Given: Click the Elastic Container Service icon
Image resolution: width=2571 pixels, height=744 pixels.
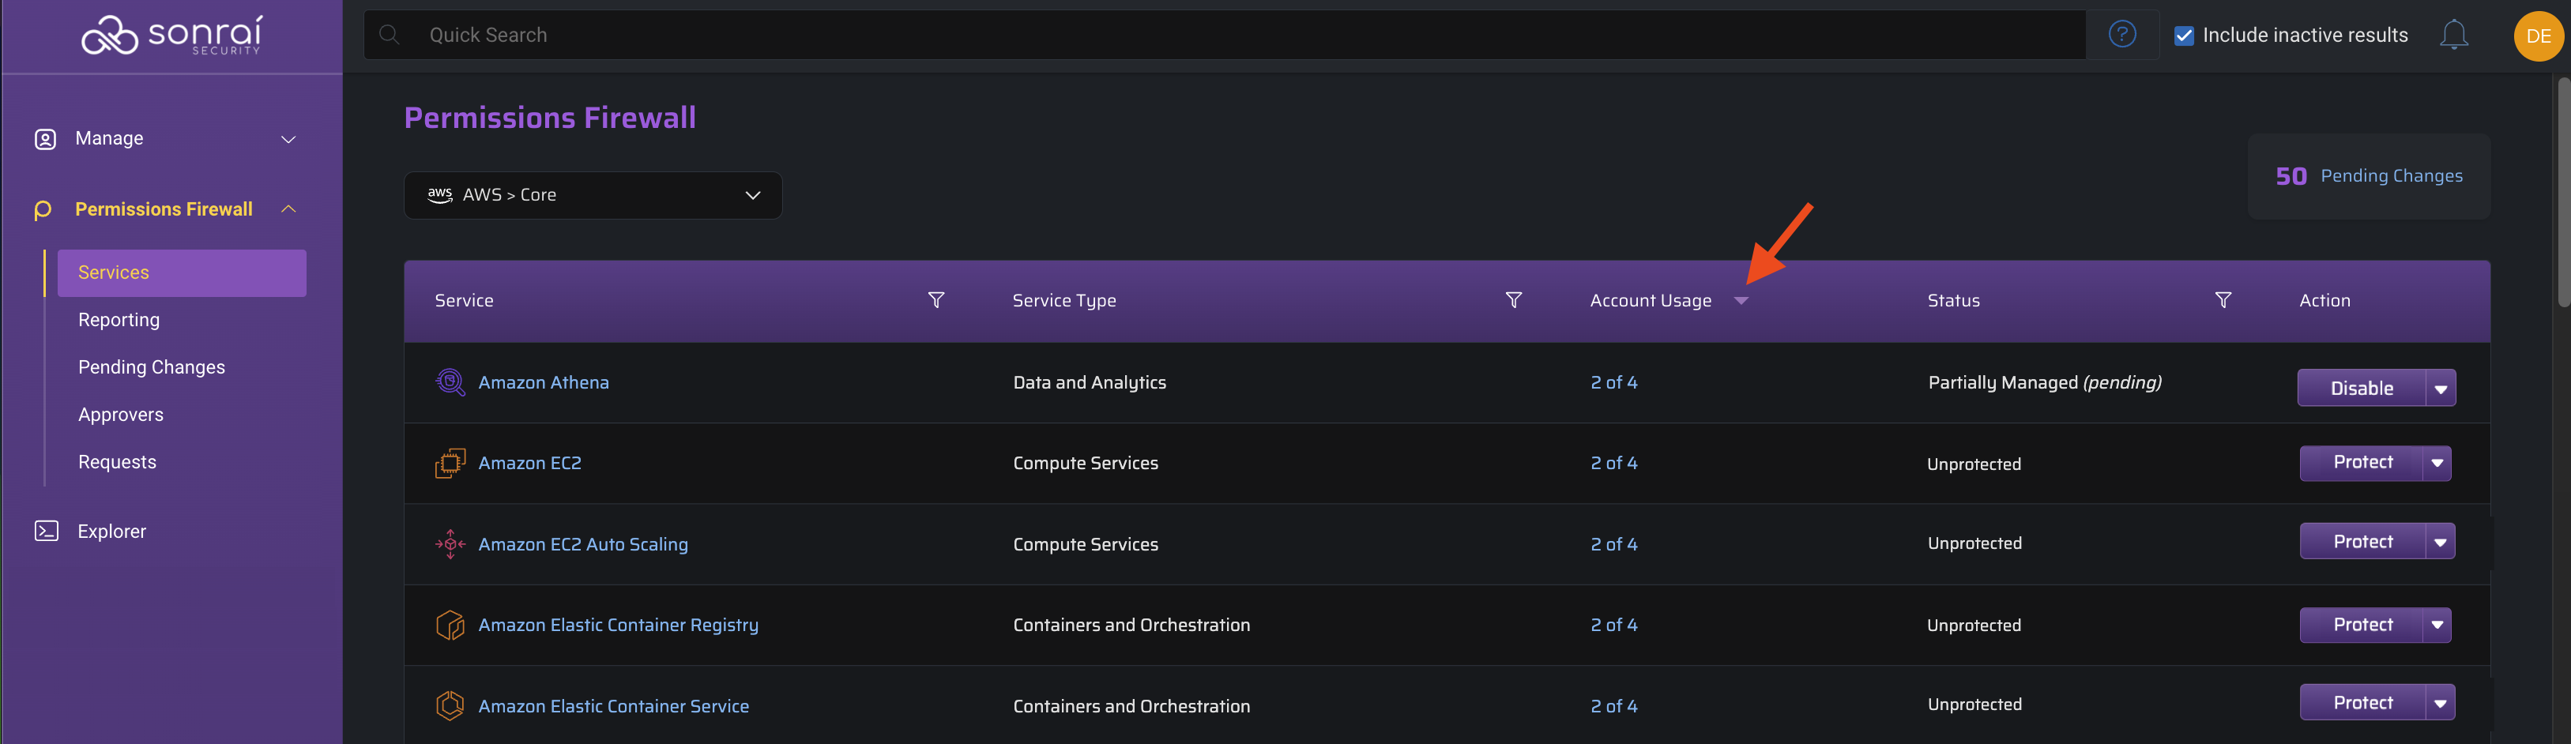Looking at the screenshot, I should click(x=450, y=705).
